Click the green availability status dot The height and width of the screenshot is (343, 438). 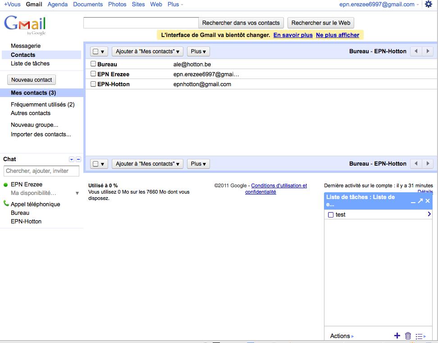tap(5, 185)
